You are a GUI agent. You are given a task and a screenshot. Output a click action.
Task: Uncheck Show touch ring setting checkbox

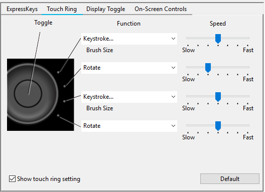(12, 178)
